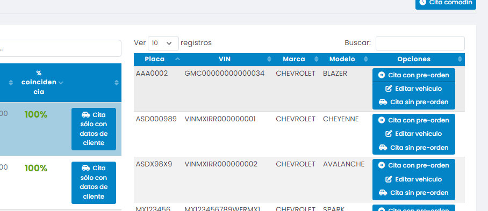Screen dimensions: 488x211
Task: Sort table by VIN column arrows
Action: [269, 59]
